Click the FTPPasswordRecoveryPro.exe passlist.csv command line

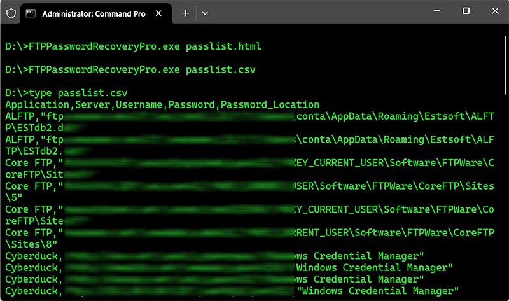130,70
